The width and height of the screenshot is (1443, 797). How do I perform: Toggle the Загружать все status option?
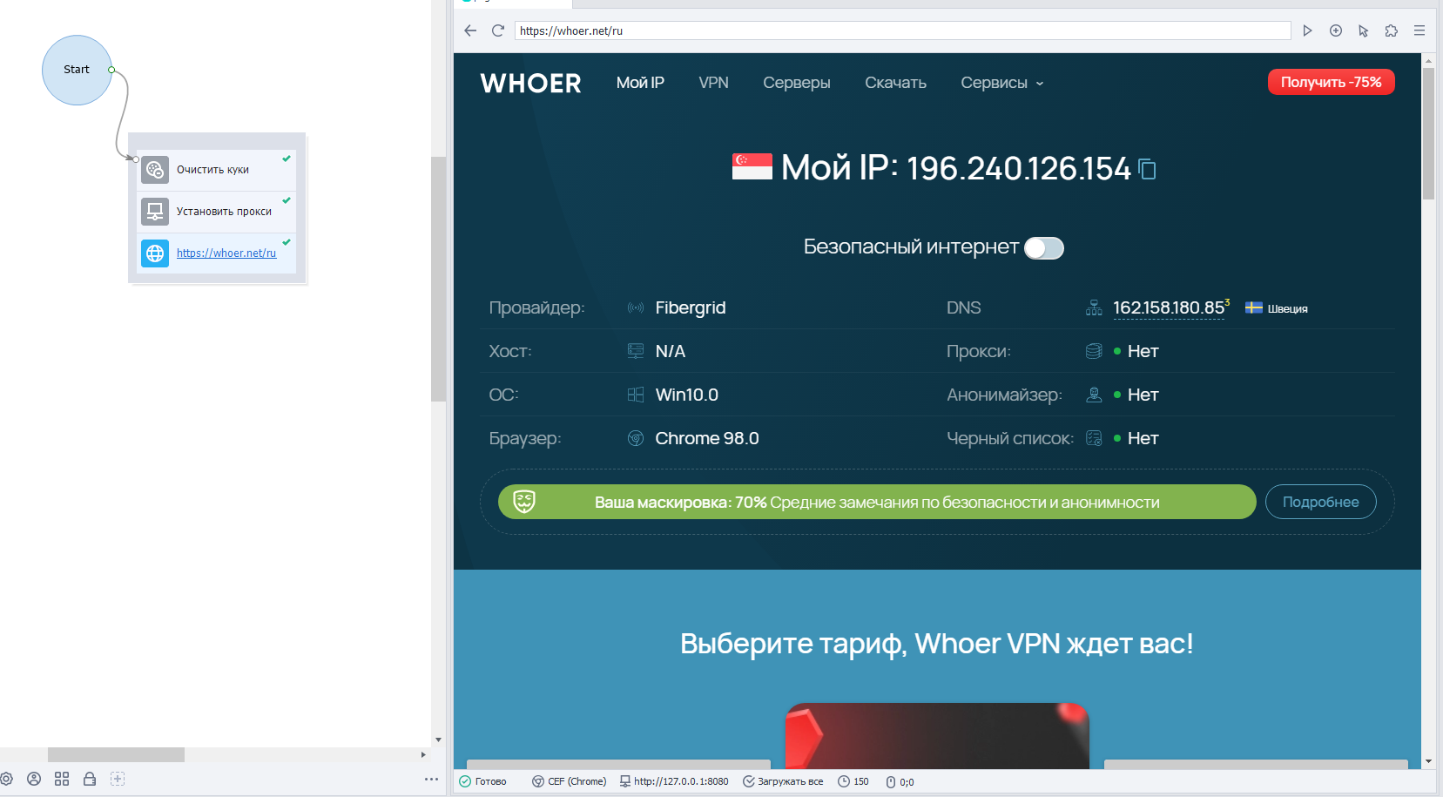783,781
